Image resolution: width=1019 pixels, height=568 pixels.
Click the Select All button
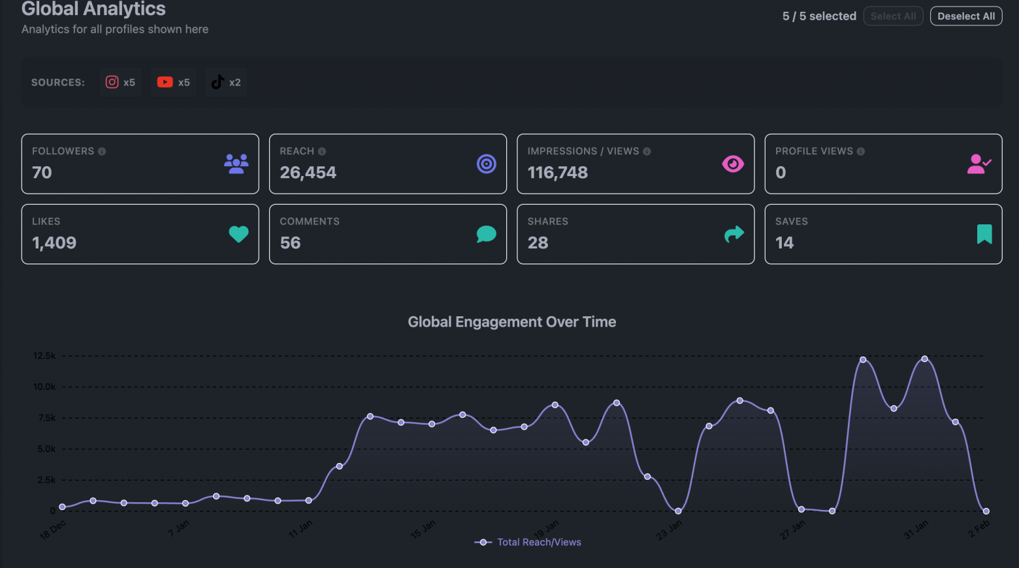[893, 16]
